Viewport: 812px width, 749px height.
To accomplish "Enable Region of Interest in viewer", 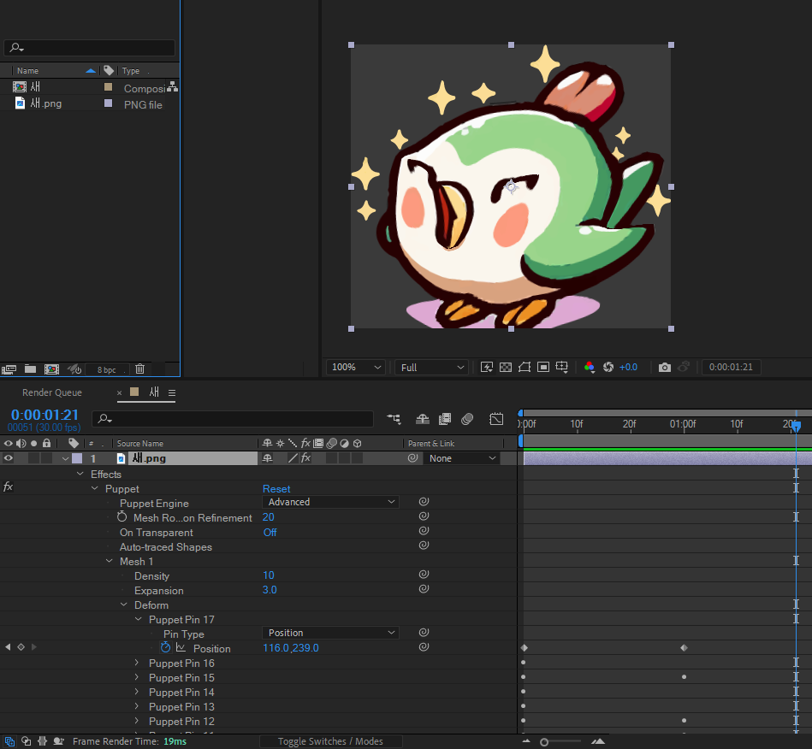I will click(x=543, y=367).
